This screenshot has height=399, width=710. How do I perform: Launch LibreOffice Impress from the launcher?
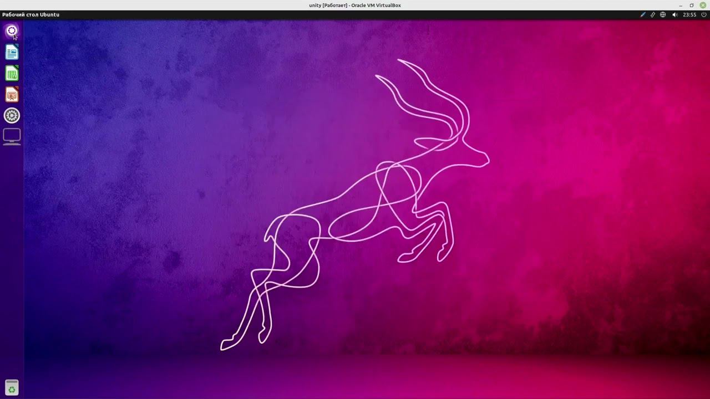tap(12, 94)
